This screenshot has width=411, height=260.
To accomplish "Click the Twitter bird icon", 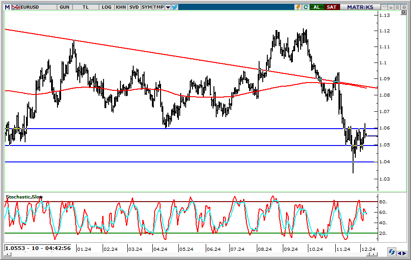I will [175, 7].
